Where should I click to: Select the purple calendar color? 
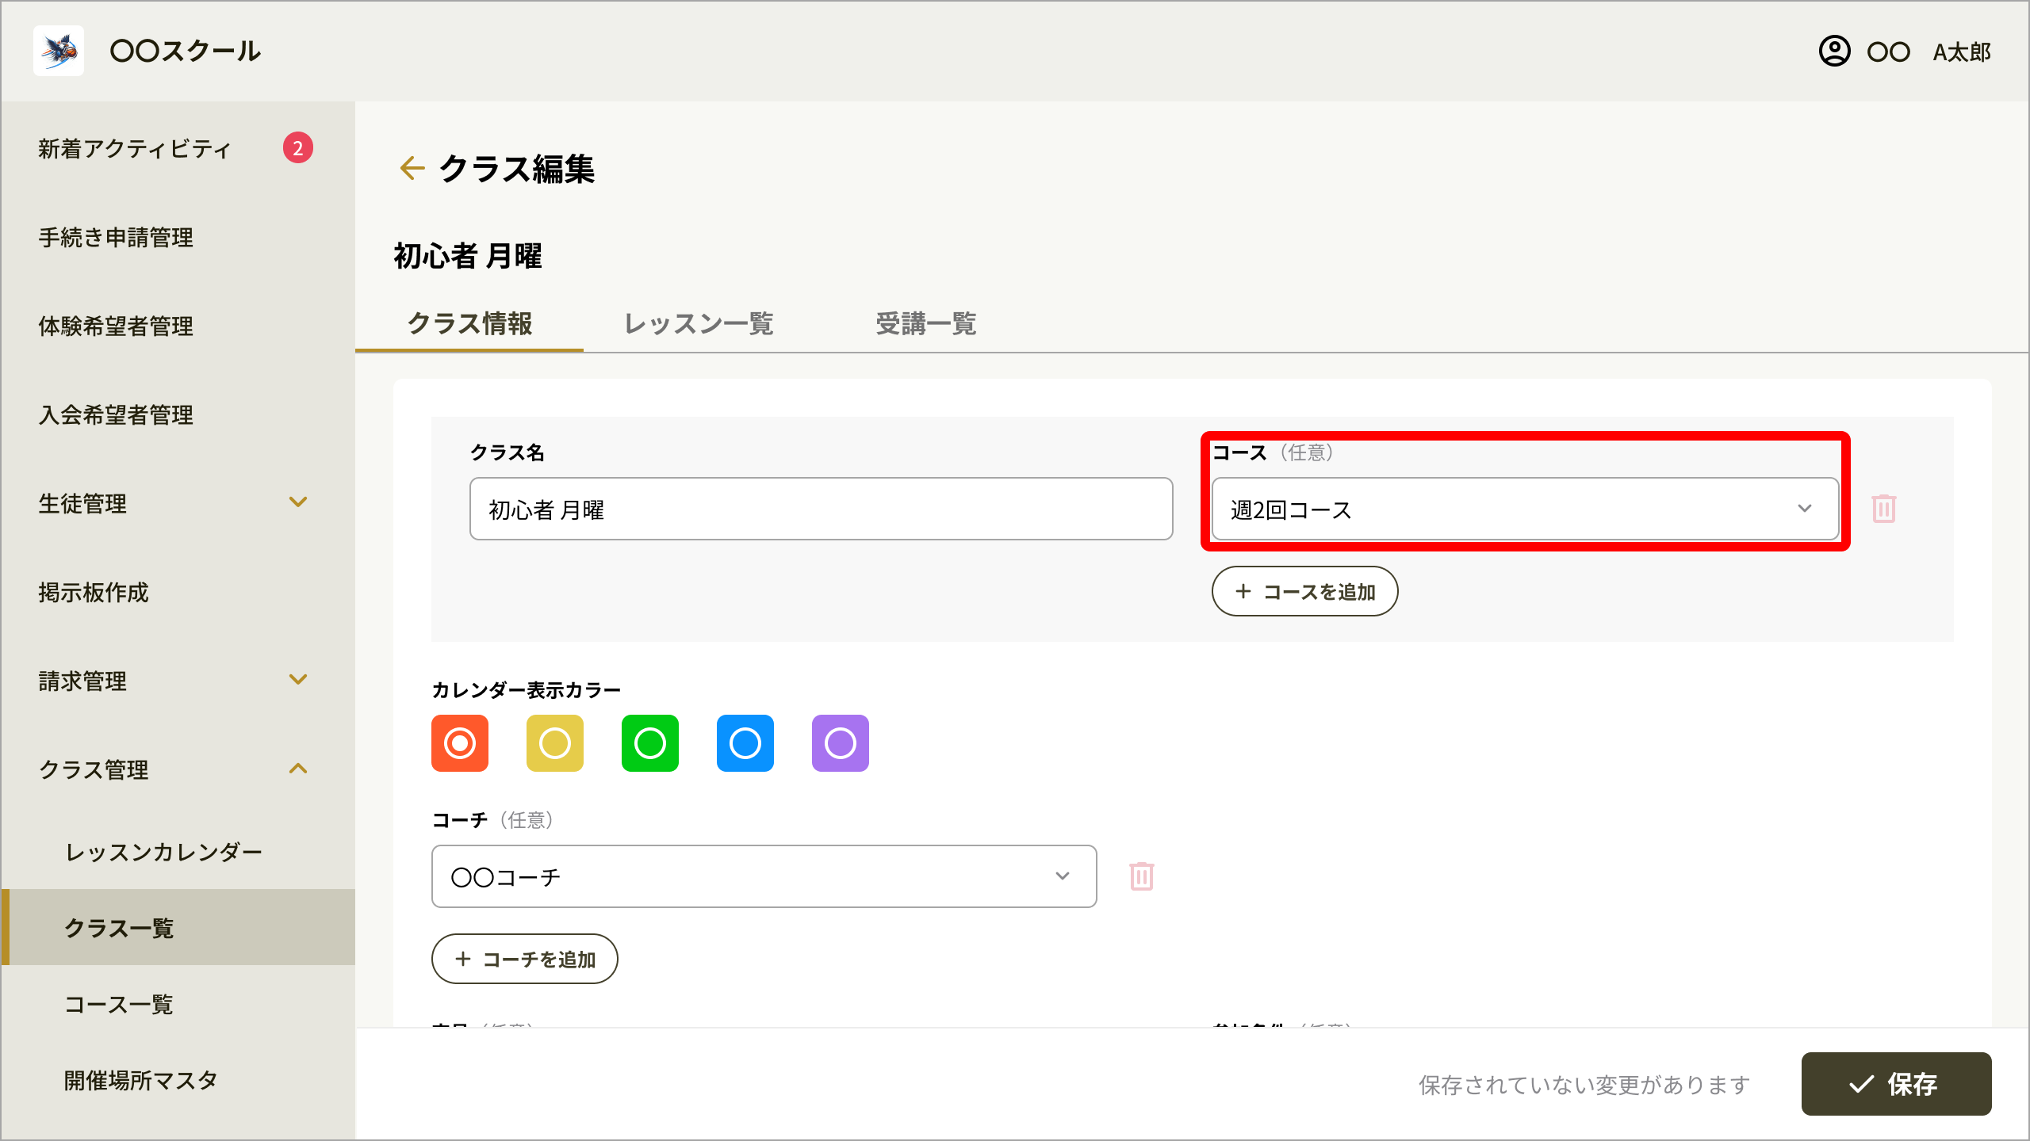pyautogui.click(x=841, y=743)
